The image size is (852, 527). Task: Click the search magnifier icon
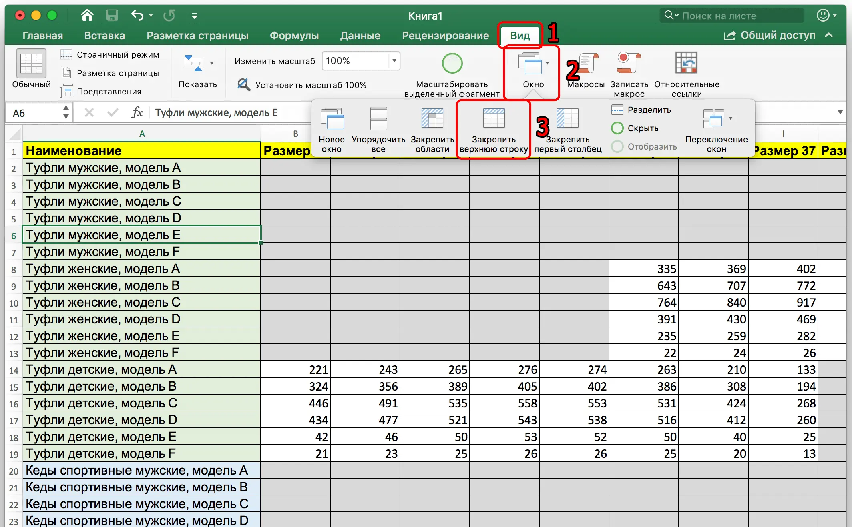(669, 15)
